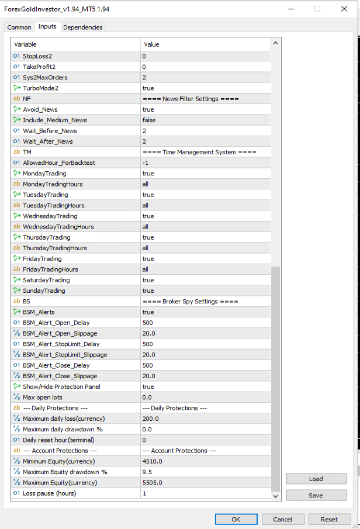Close the ForexGoldInvestor dialog window
The height and width of the screenshot is (529, 360).
click(x=344, y=9)
